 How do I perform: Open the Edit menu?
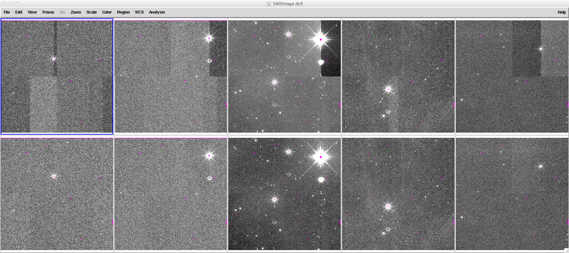[19, 12]
